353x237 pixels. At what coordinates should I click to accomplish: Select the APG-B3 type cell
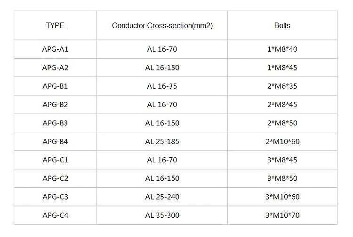pyautogui.click(x=55, y=123)
